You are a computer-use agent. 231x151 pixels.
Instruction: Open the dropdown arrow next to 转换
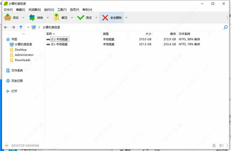pyautogui.click(x=48, y=18)
